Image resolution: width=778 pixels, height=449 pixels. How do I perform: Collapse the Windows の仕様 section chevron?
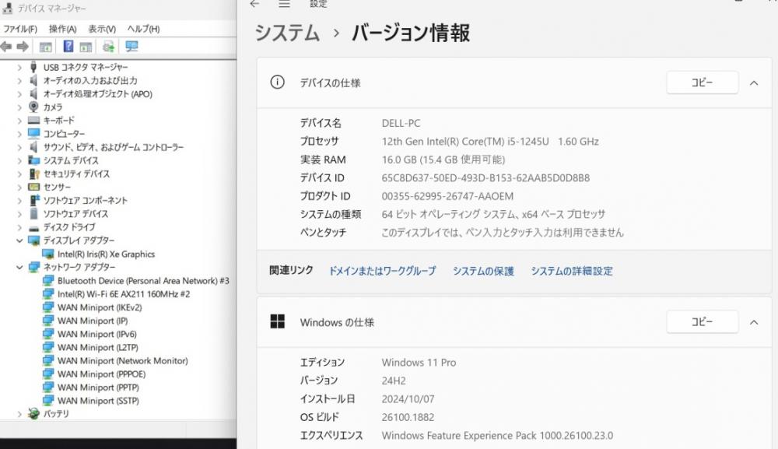click(754, 322)
